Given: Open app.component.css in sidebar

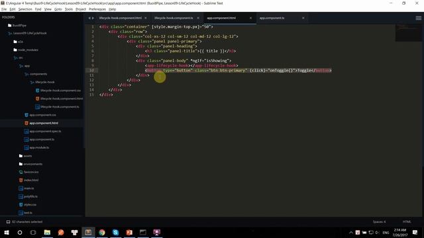Looking at the screenshot, I should pyautogui.click(x=42, y=115).
